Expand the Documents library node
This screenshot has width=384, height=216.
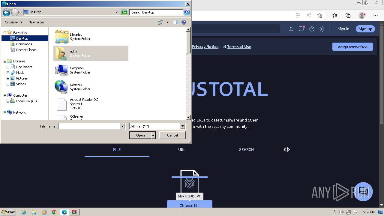(x=8, y=67)
